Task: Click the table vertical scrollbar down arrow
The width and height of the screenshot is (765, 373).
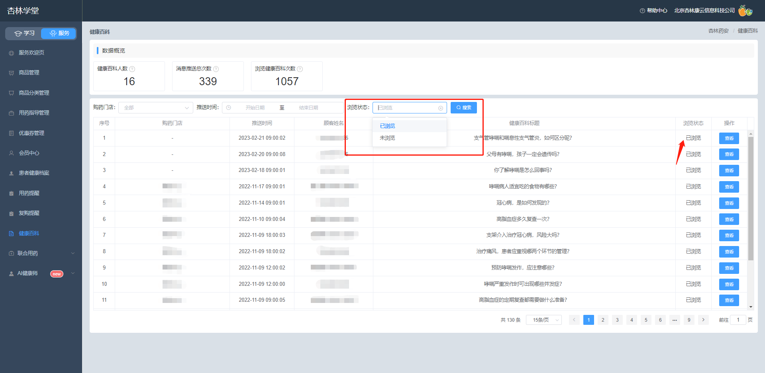Action: [x=751, y=307]
